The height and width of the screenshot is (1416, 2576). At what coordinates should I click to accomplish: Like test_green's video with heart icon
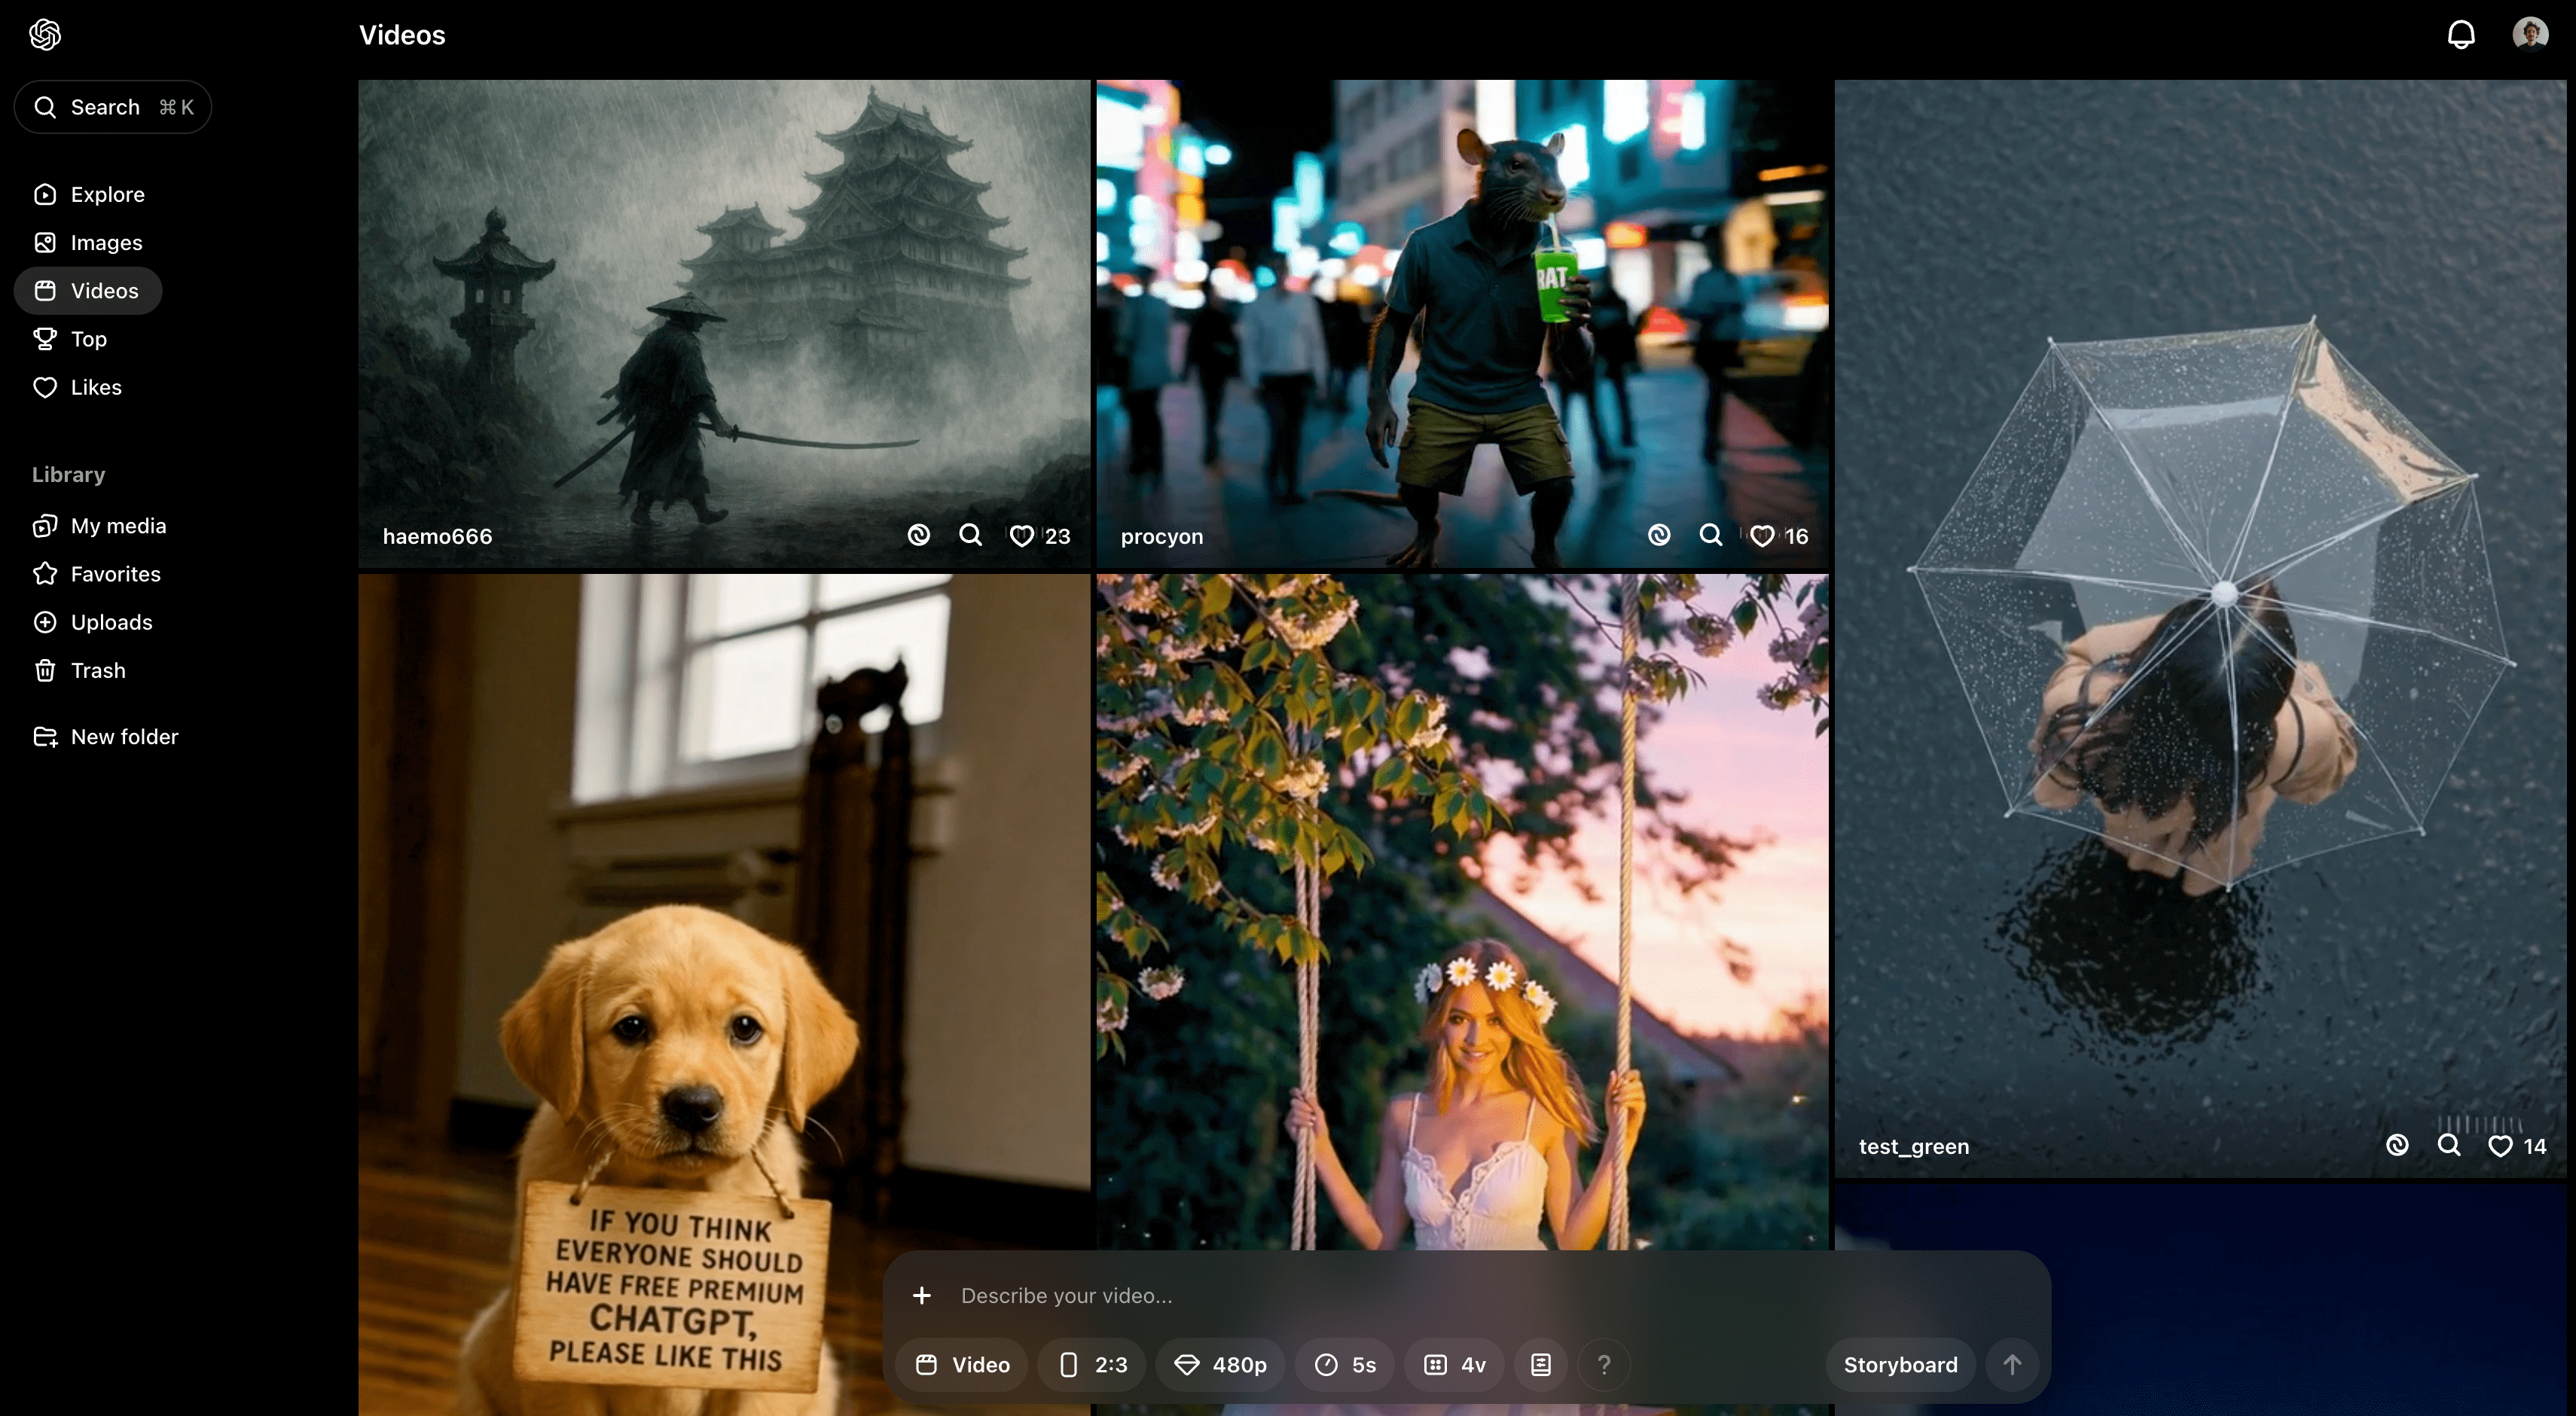point(2500,1146)
